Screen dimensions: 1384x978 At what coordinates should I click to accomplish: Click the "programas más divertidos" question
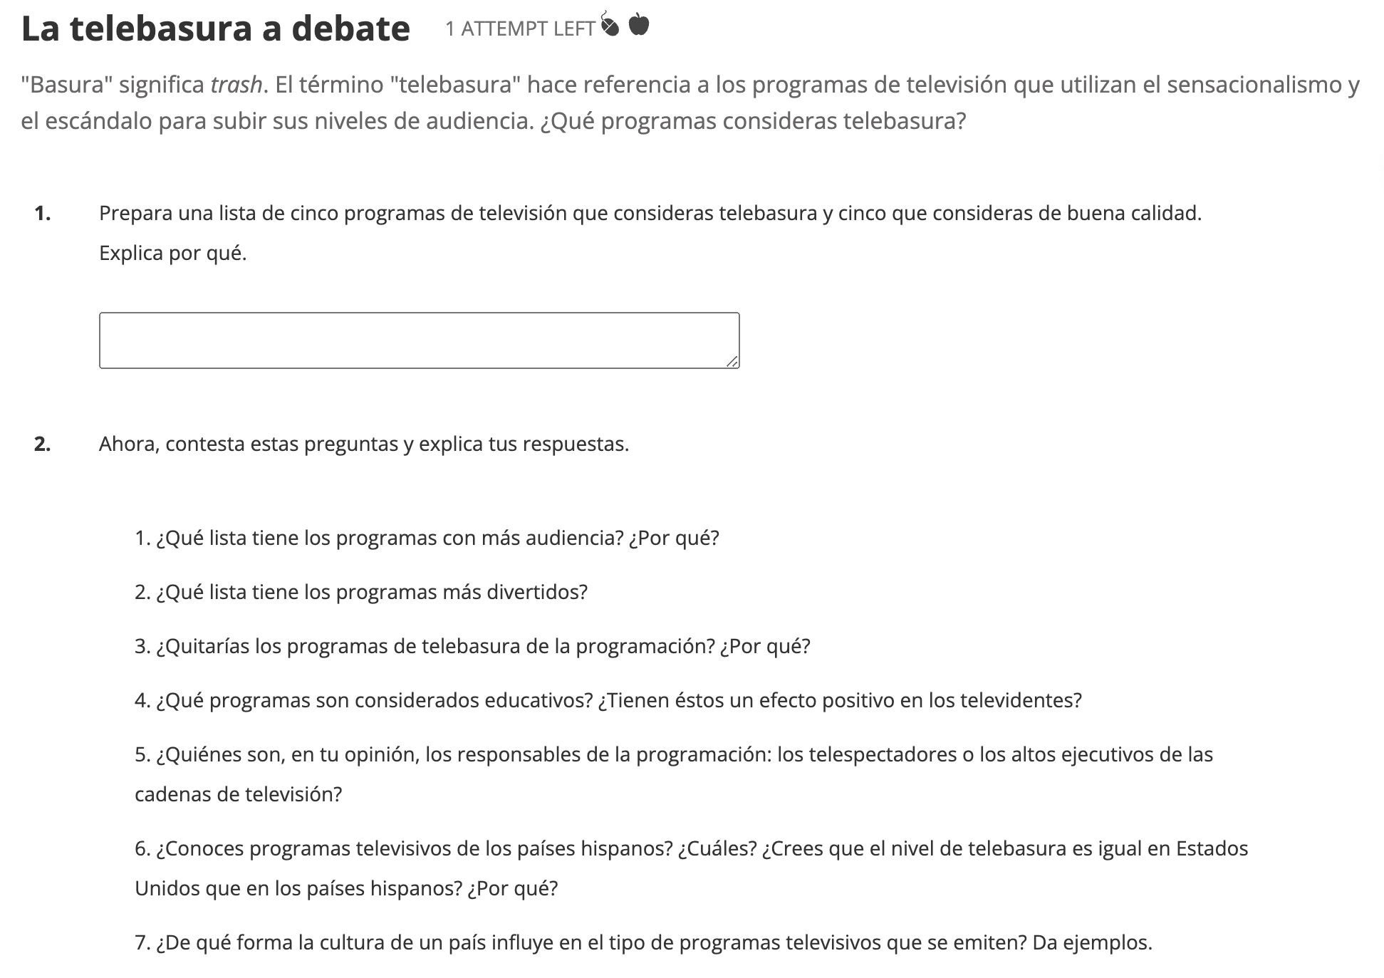click(361, 592)
